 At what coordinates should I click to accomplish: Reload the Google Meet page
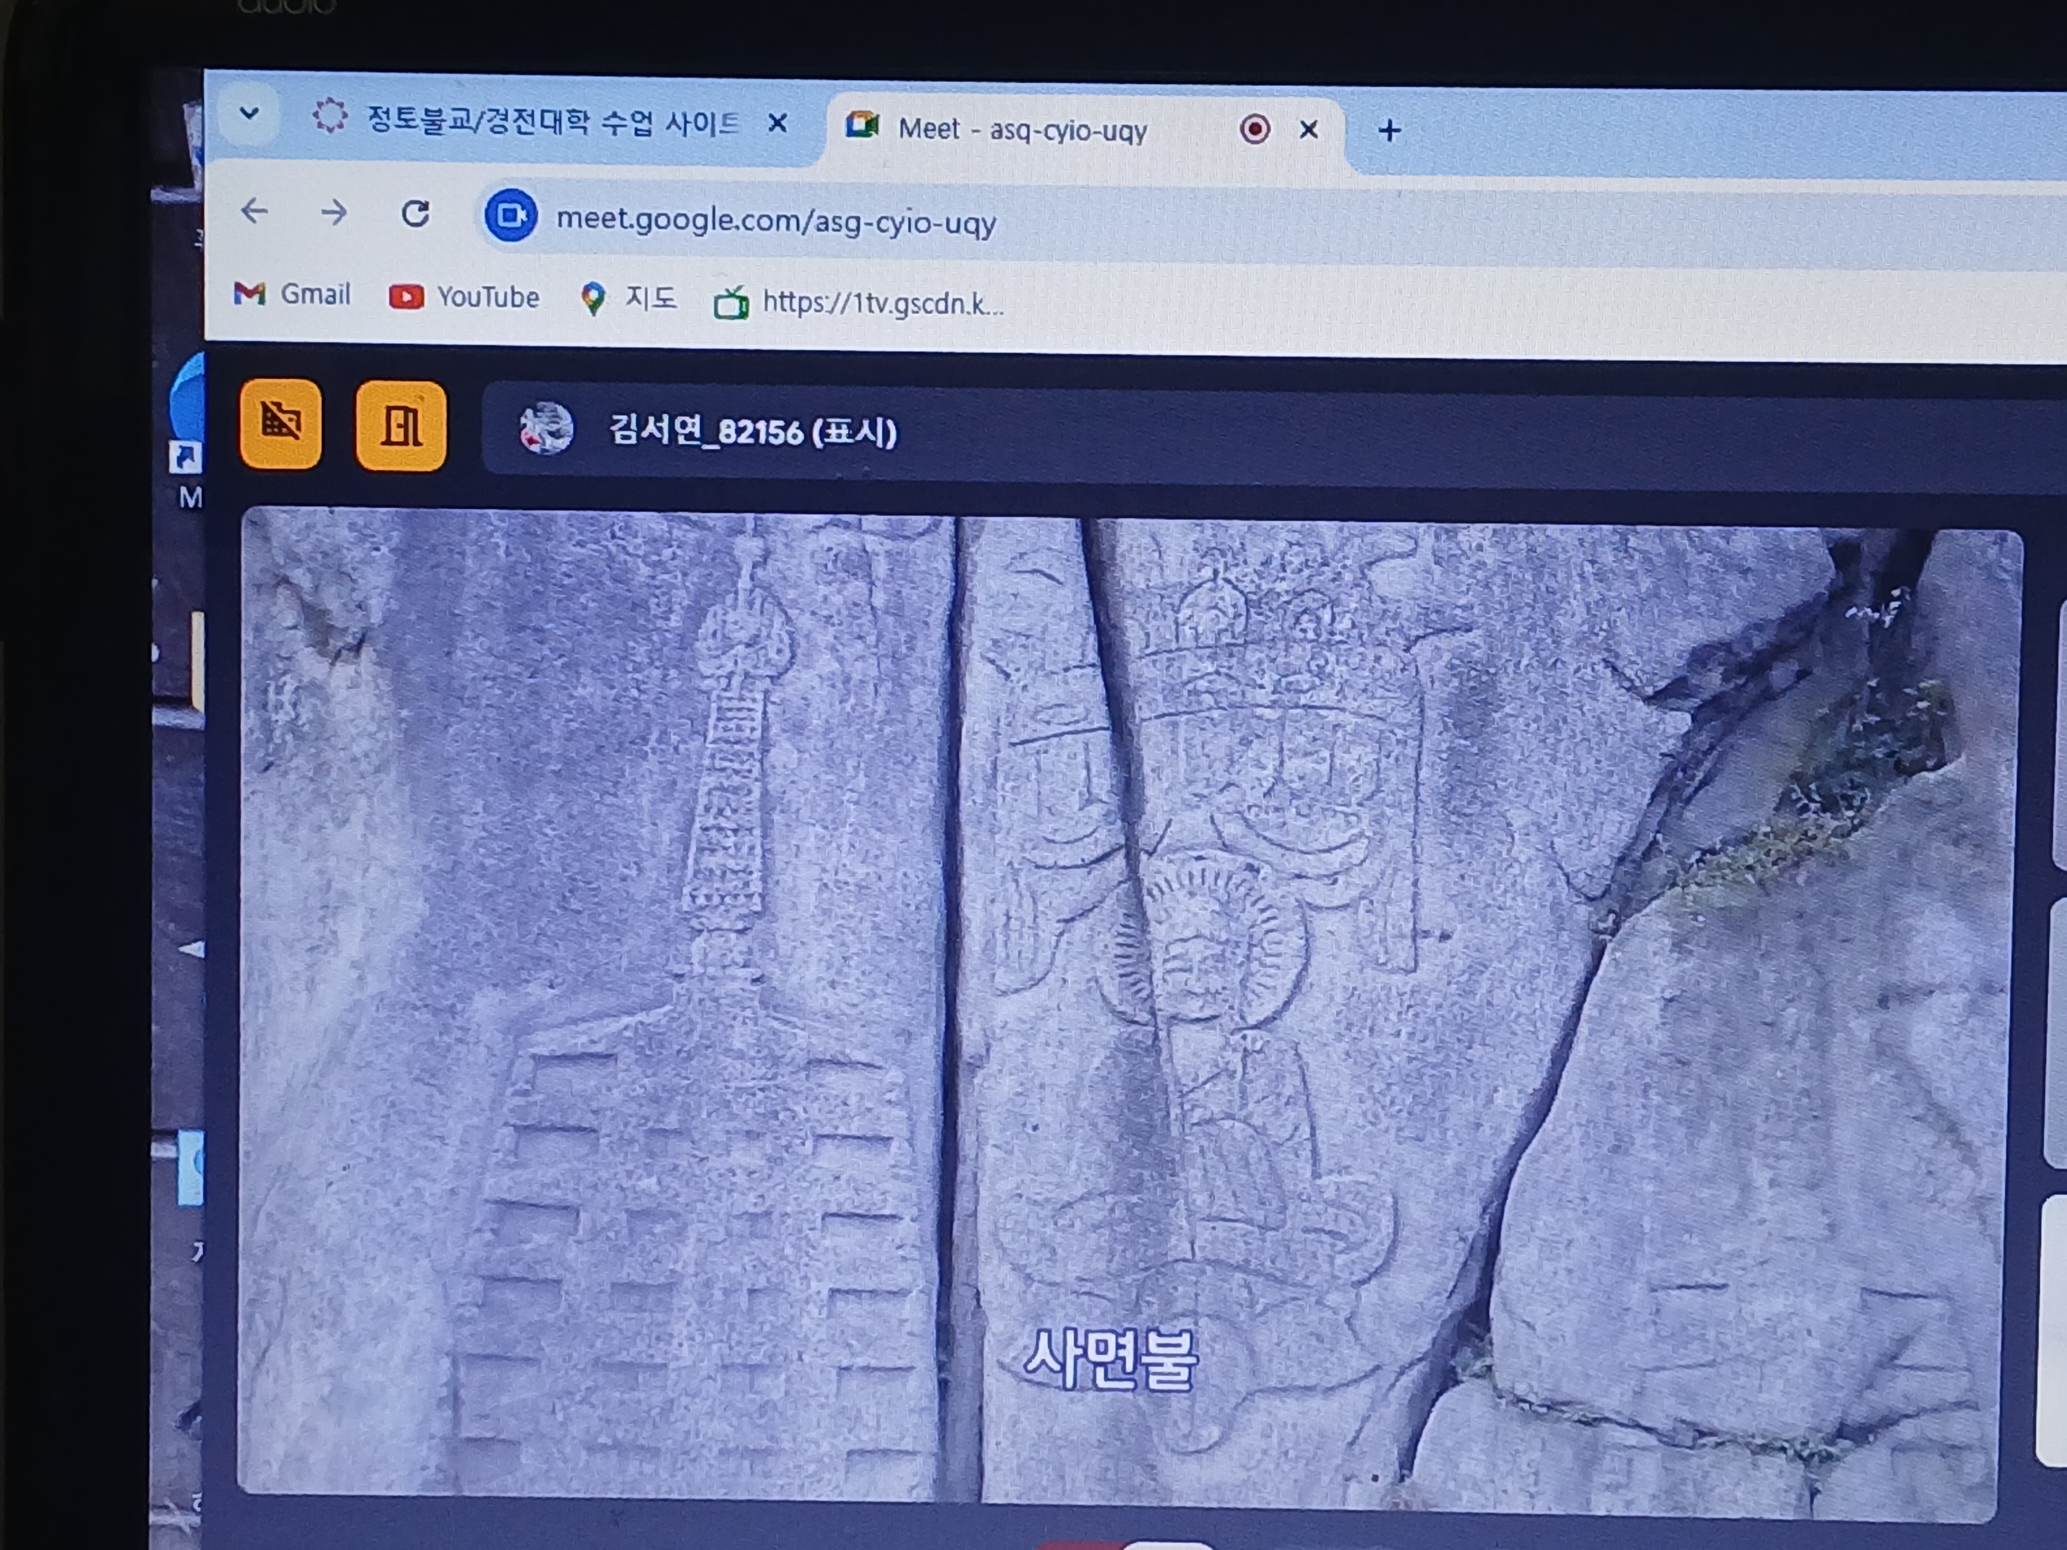pyautogui.click(x=415, y=214)
